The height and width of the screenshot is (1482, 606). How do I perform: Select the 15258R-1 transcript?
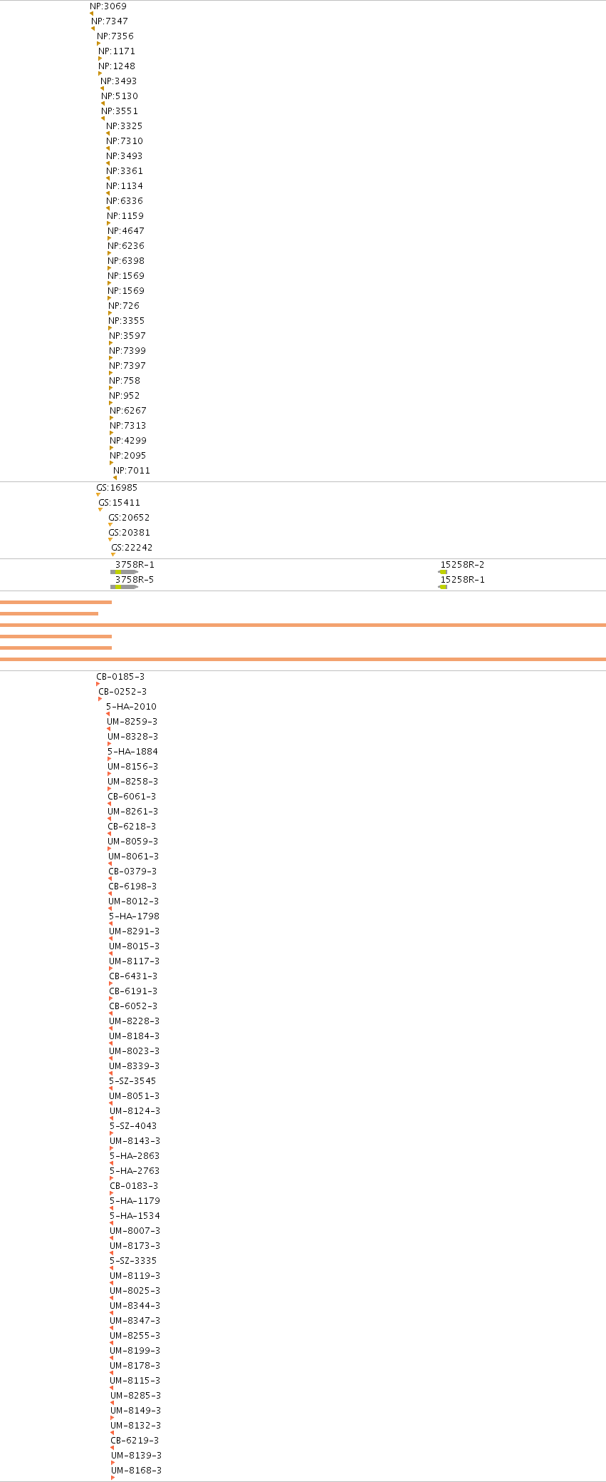point(462,580)
